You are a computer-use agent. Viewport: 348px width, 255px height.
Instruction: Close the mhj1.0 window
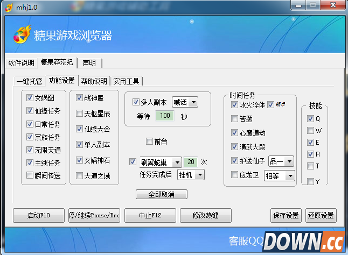click(x=333, y=5)
